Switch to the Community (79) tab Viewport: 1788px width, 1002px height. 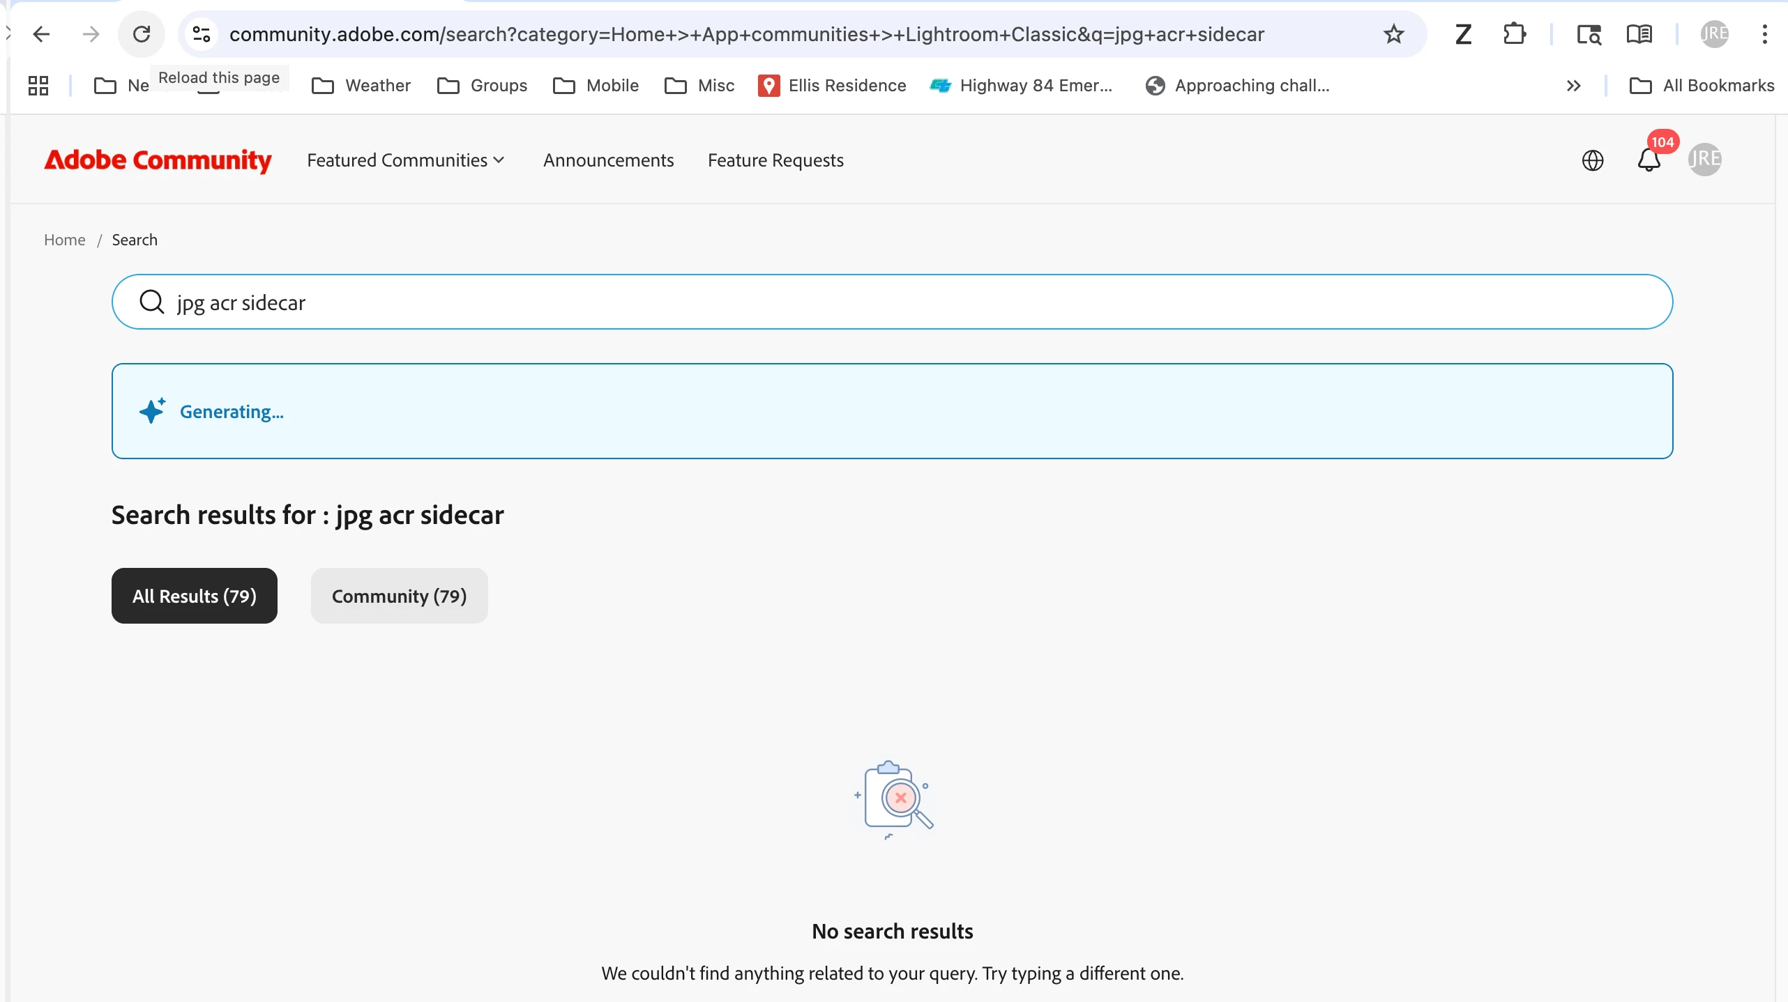(399, 596)
